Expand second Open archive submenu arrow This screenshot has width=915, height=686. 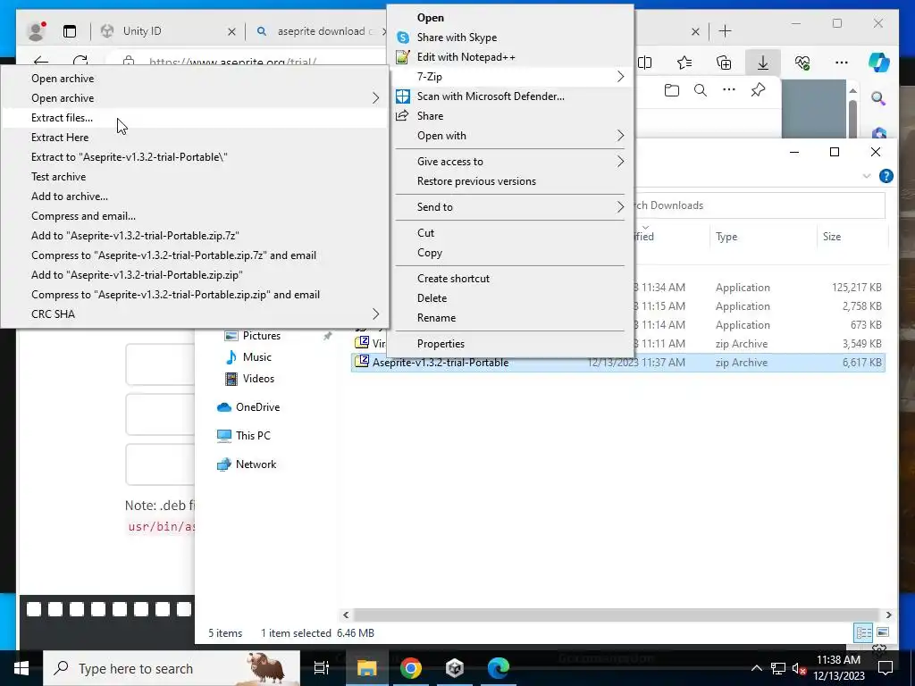click(x=376, y=98)
